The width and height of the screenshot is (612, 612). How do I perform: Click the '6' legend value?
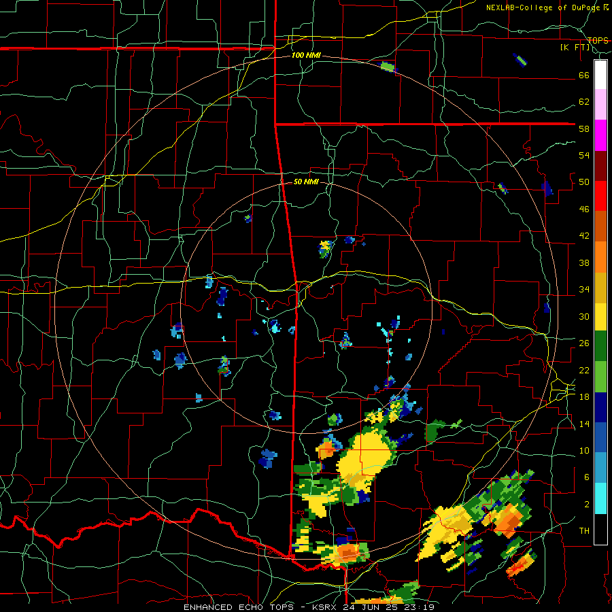click(587, 477)
